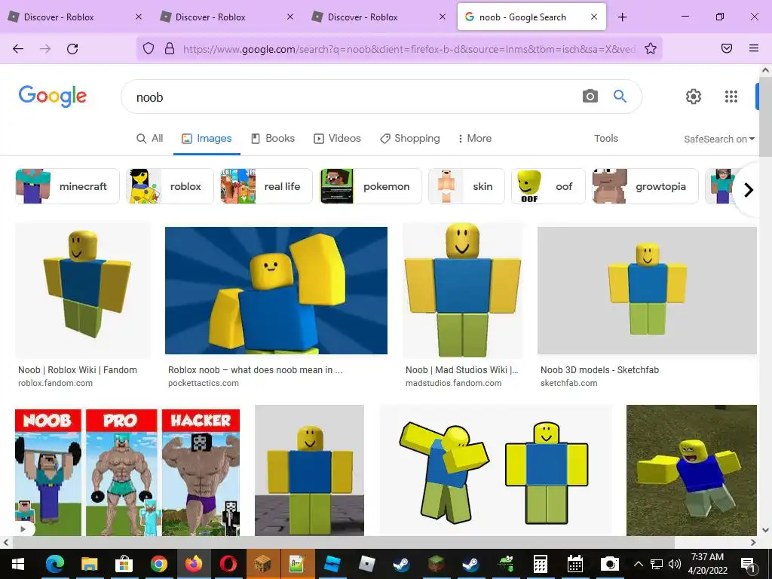Filter results by oof chip
The image size is (772, 579).
[x=549, y=187]
